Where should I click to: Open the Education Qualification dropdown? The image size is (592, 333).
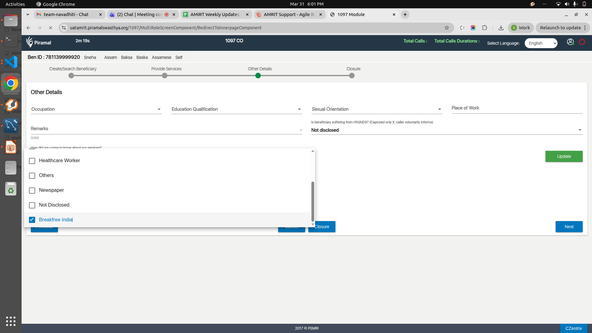point(236,109)
